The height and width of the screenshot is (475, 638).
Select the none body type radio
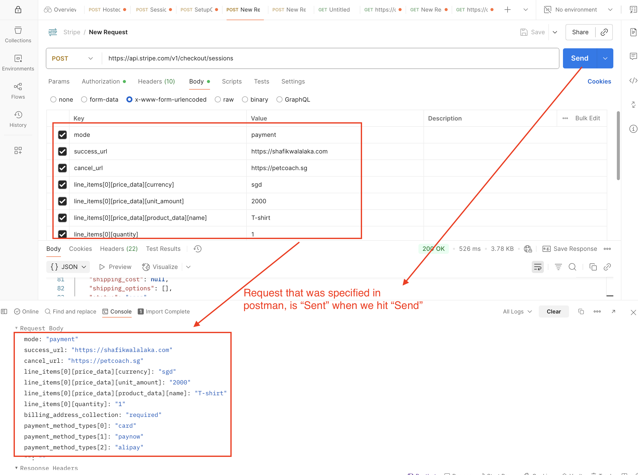[53, 99]
